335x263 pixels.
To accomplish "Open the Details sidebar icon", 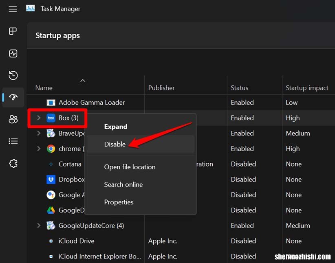I will click(13, 141).
